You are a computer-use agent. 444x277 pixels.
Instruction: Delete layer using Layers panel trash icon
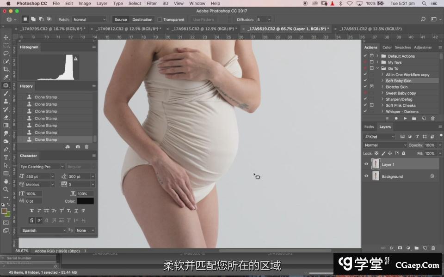point(433,248)
